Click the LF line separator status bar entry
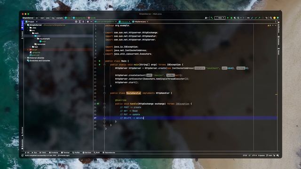This screenshot has width=301, height=169. pos(250,155)
